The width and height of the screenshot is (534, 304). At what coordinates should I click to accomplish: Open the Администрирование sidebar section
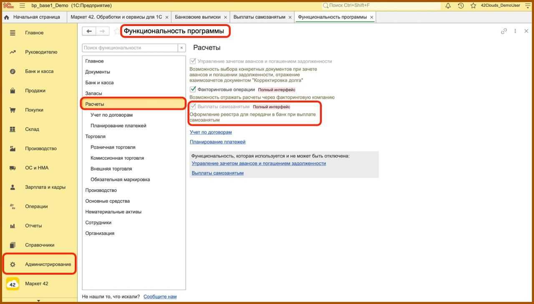coord(48,264)
